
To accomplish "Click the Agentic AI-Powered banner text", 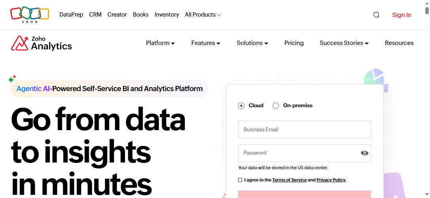I will (110, 89).
